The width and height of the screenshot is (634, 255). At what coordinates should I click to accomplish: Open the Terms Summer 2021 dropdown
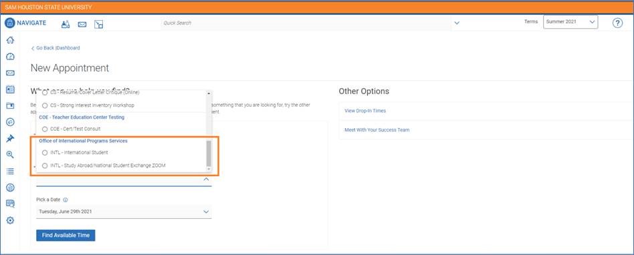[570, 22]
